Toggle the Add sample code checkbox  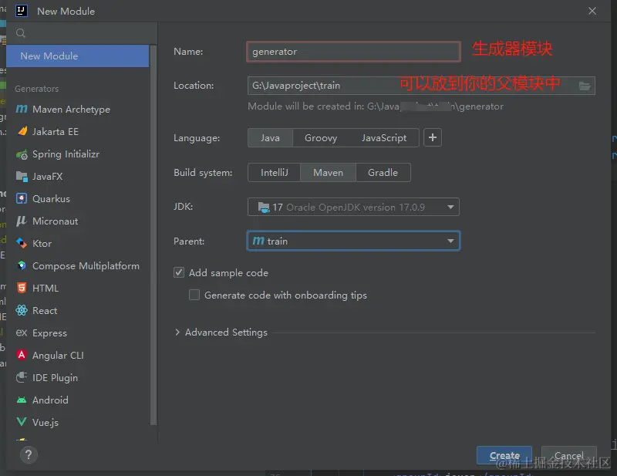coord(179,272)
